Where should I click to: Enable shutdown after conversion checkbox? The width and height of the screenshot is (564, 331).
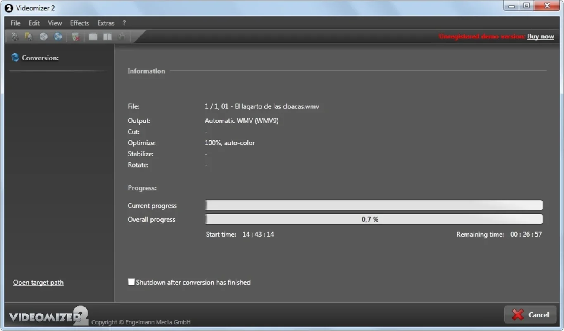131,282
